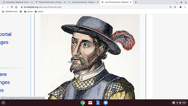Open the extensions puzzle menu
Image resolution: width=188 pixels, height=106 pixels.
point(180,7)
